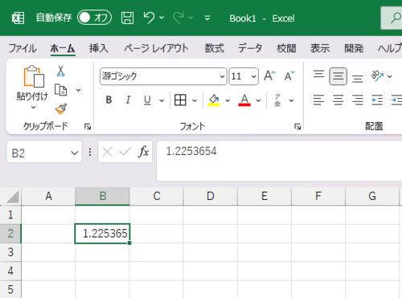
Task: Decrease font size with the small A
Action: 289,76
